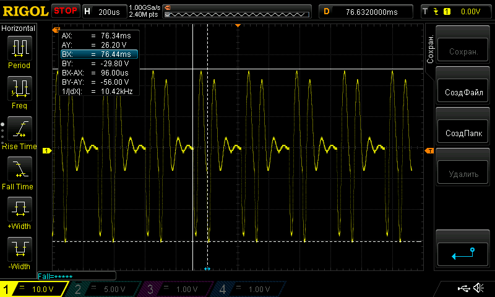Click the trigger level 0.00V readout
The width and height of the screenshot is (495, 297).
pyautogui.click(x=470, y=12)
